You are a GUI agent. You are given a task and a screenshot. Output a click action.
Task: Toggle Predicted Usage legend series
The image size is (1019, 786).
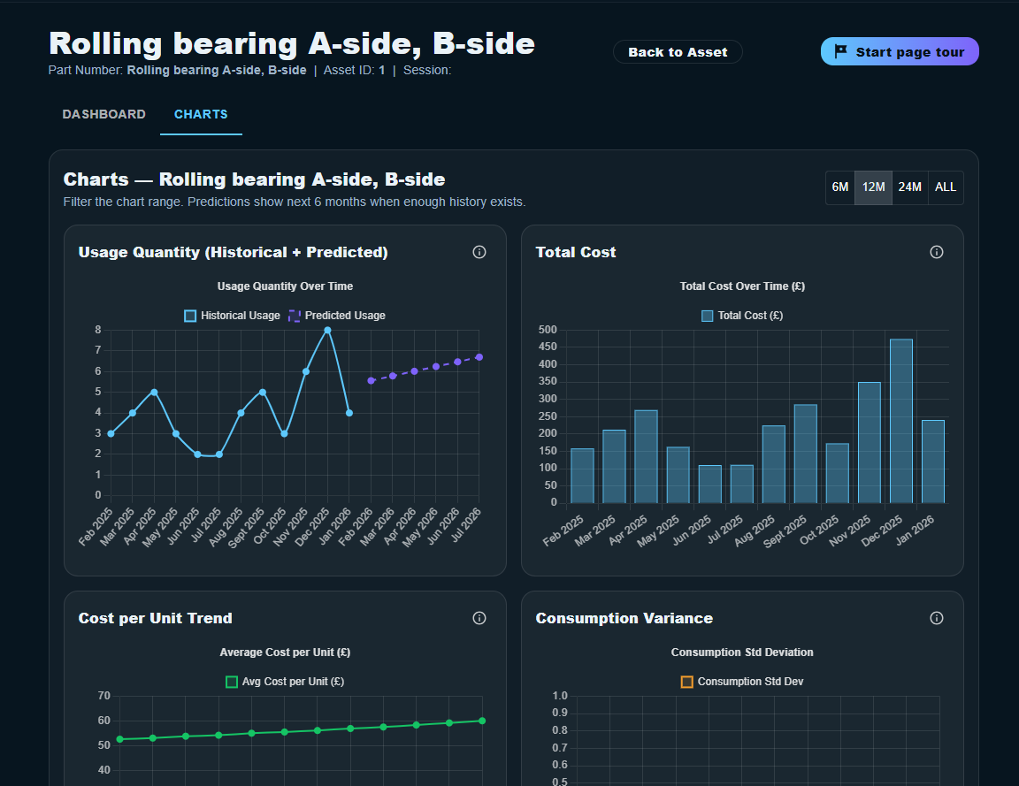click(337, 316)
